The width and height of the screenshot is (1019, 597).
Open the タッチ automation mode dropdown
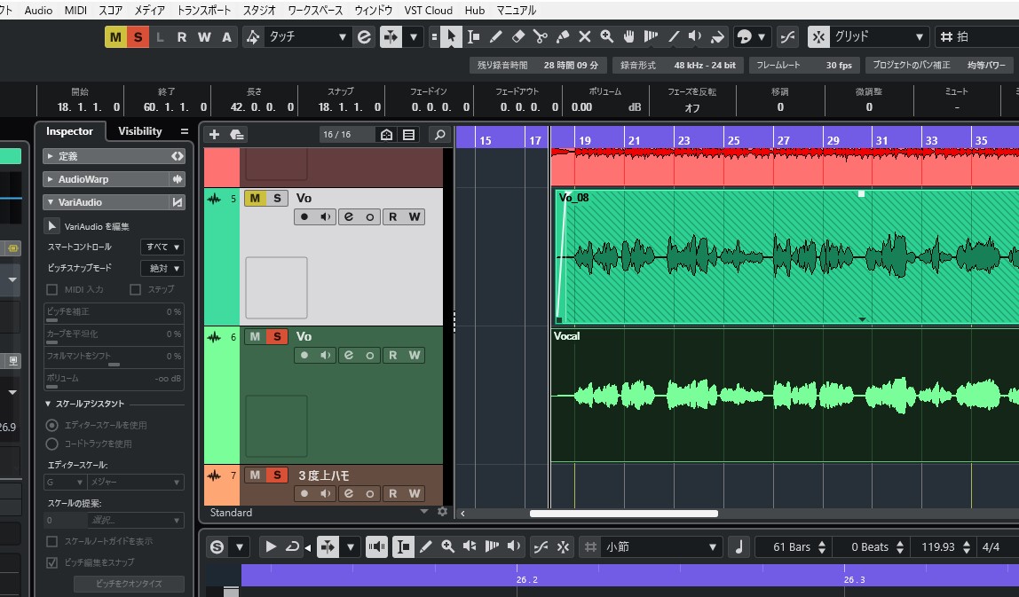tap(307, 37)
